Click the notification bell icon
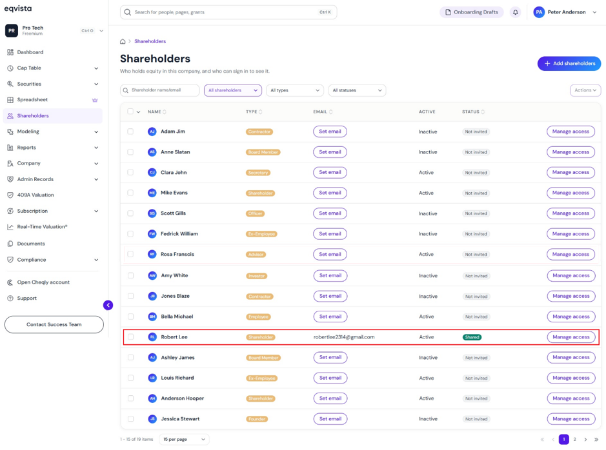Screen dimensions: 606x450 pos(515,12)
